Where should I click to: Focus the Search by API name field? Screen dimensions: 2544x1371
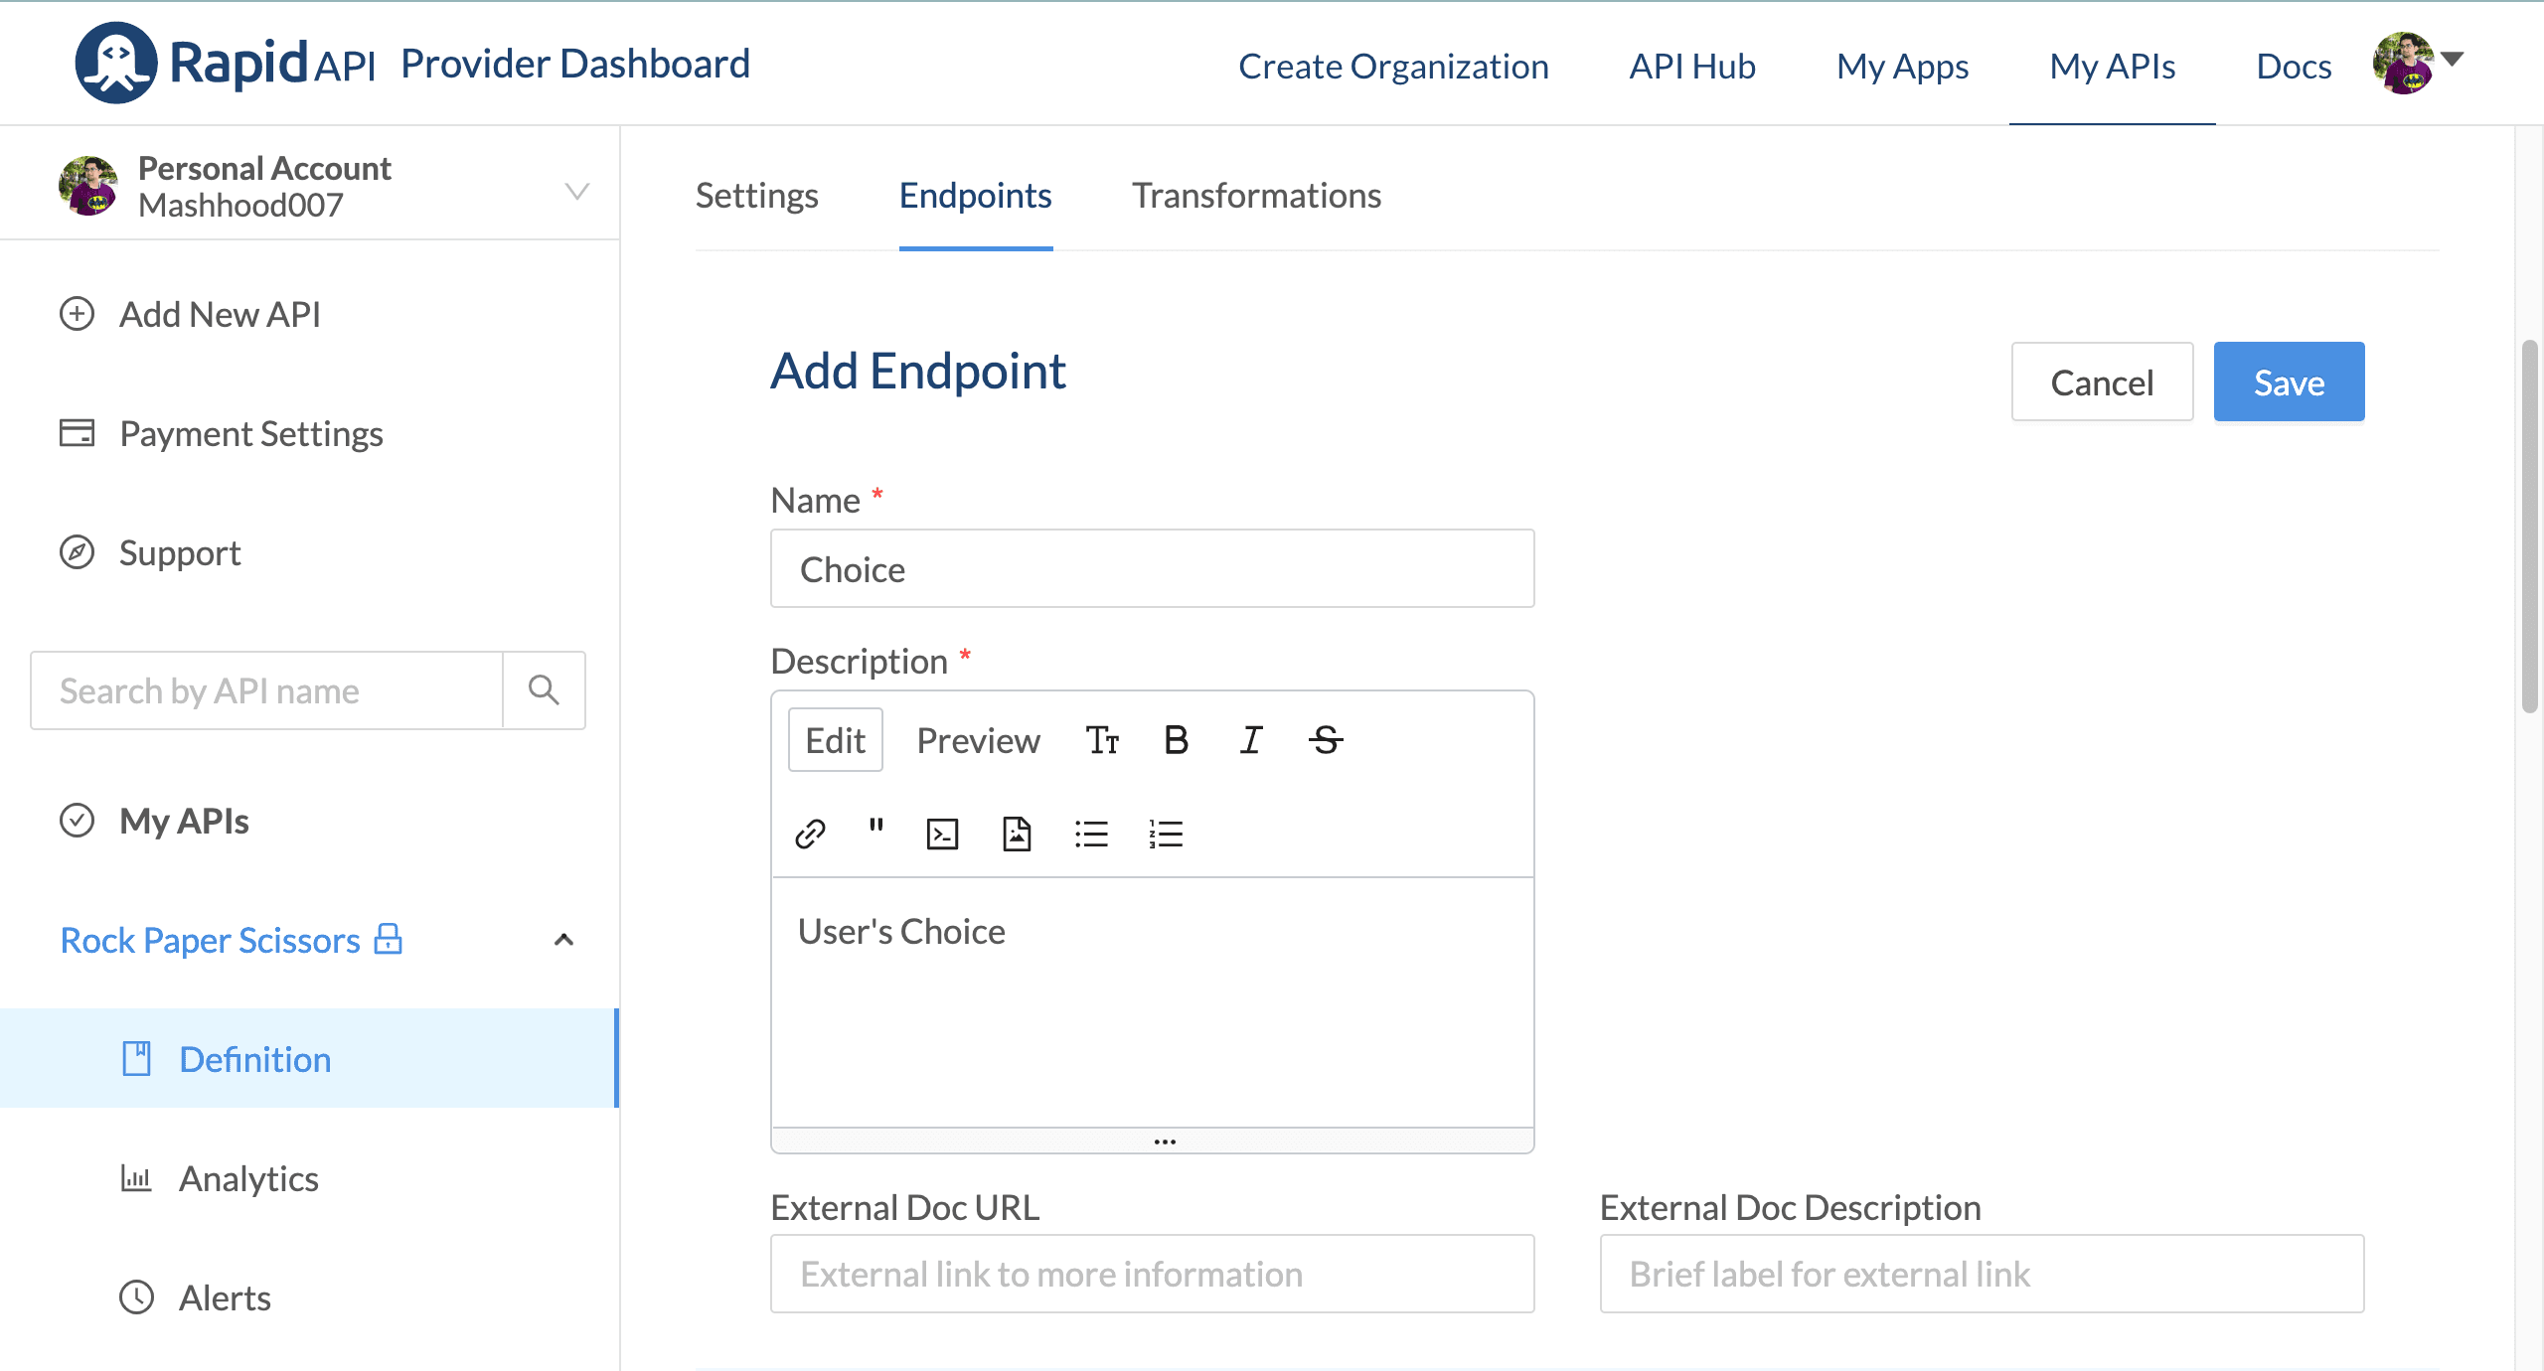coord(266,690)
